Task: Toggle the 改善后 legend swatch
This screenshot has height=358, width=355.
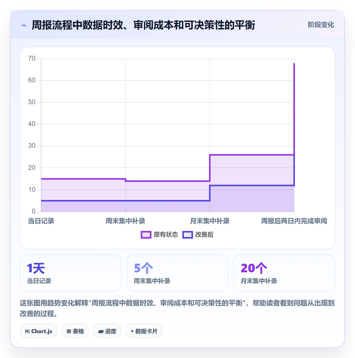Action: tap(187, 235)
